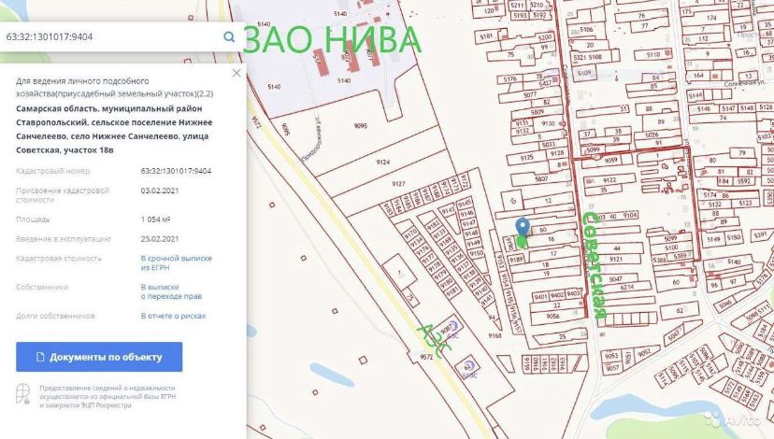Click map parcel labeled 6214
Viewport: 774px width, 439px height.
coord(627,287)
